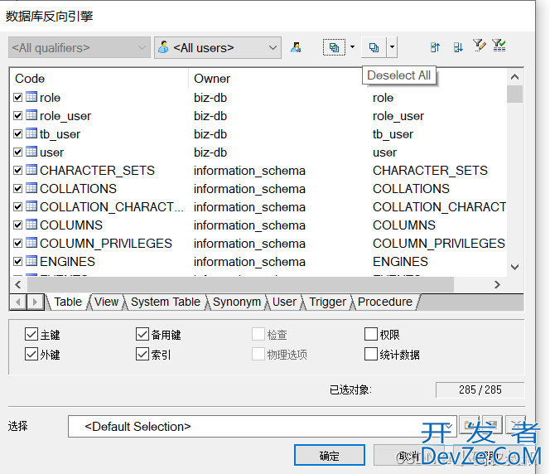
Task: Click the horizontal scrollbar right arrow
Action: pos(497,284)
